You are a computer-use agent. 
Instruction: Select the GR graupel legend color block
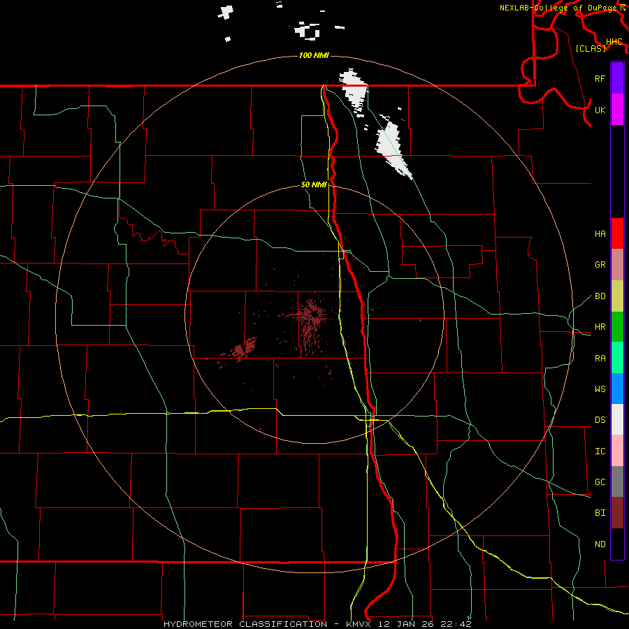(617, 265)
